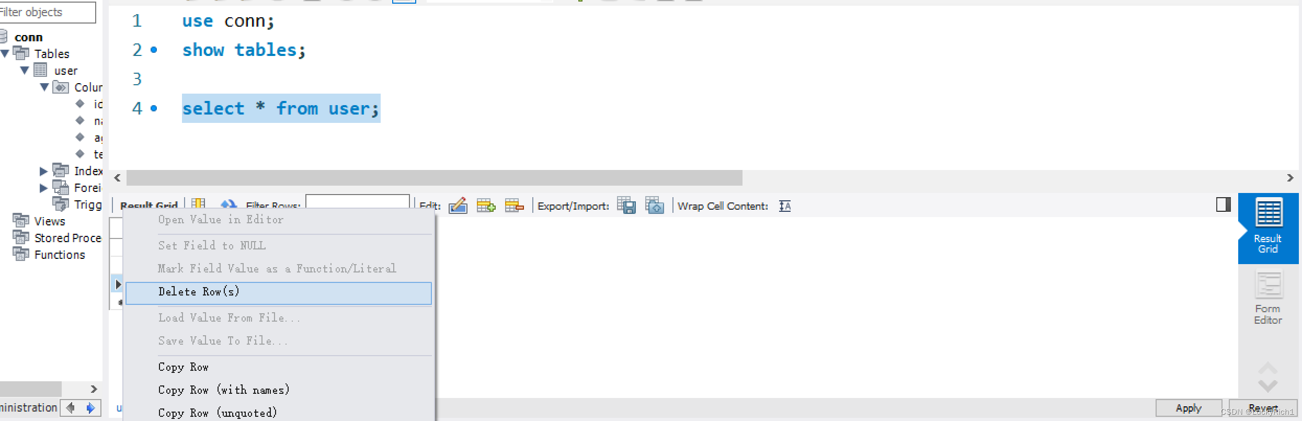Select Delete Row(s) from context menu
Image resolution: width=1302 pixels, height=421 pixels.
pos(279,293)
